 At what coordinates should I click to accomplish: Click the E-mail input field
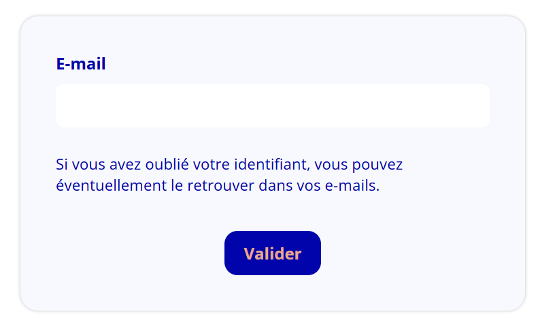tap(272, 106)
